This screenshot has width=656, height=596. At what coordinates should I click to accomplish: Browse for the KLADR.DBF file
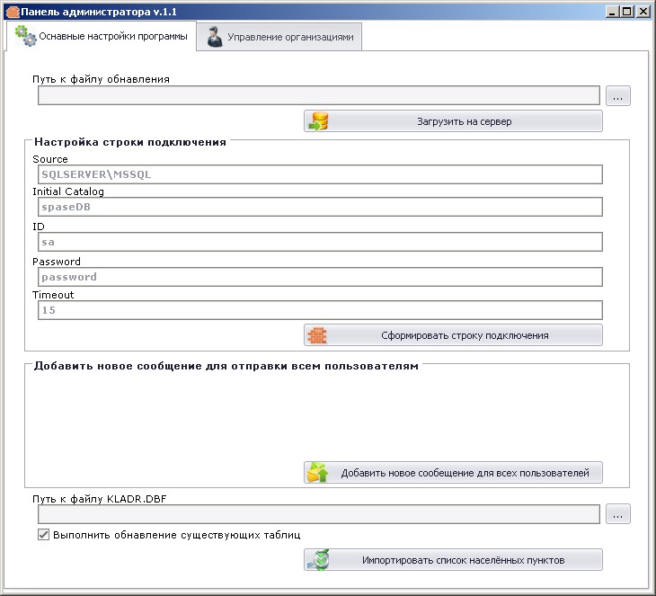pyautogui.click(x=618, y=514)
